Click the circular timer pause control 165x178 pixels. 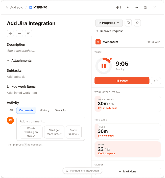104,66
